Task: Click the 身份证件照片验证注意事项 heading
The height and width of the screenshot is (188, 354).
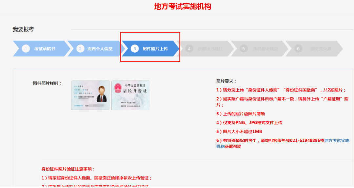Action: (68, 169)
